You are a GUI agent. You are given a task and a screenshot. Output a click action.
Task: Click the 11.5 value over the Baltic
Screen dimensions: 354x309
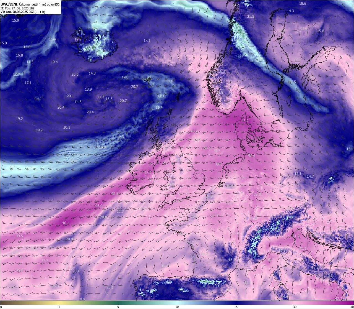292,82
